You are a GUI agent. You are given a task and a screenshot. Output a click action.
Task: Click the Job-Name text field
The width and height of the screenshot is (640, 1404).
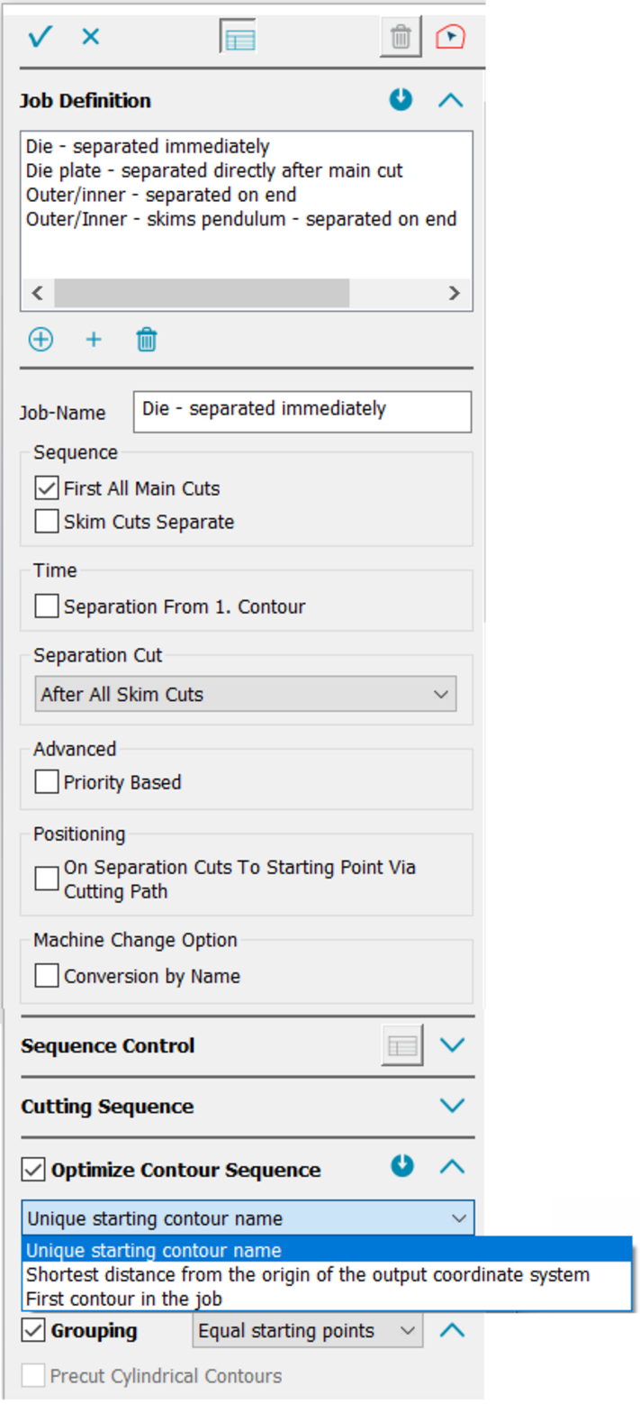click(302, 411)
